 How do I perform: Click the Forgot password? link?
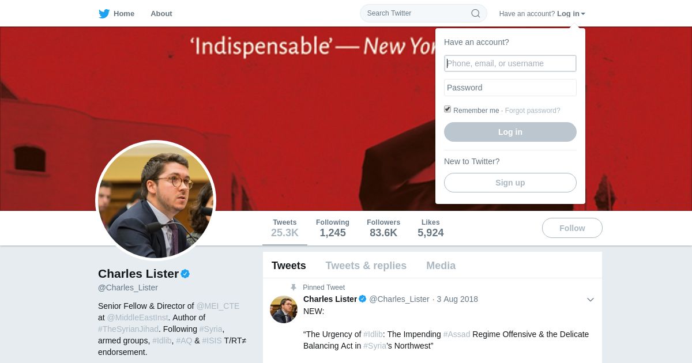532,111
